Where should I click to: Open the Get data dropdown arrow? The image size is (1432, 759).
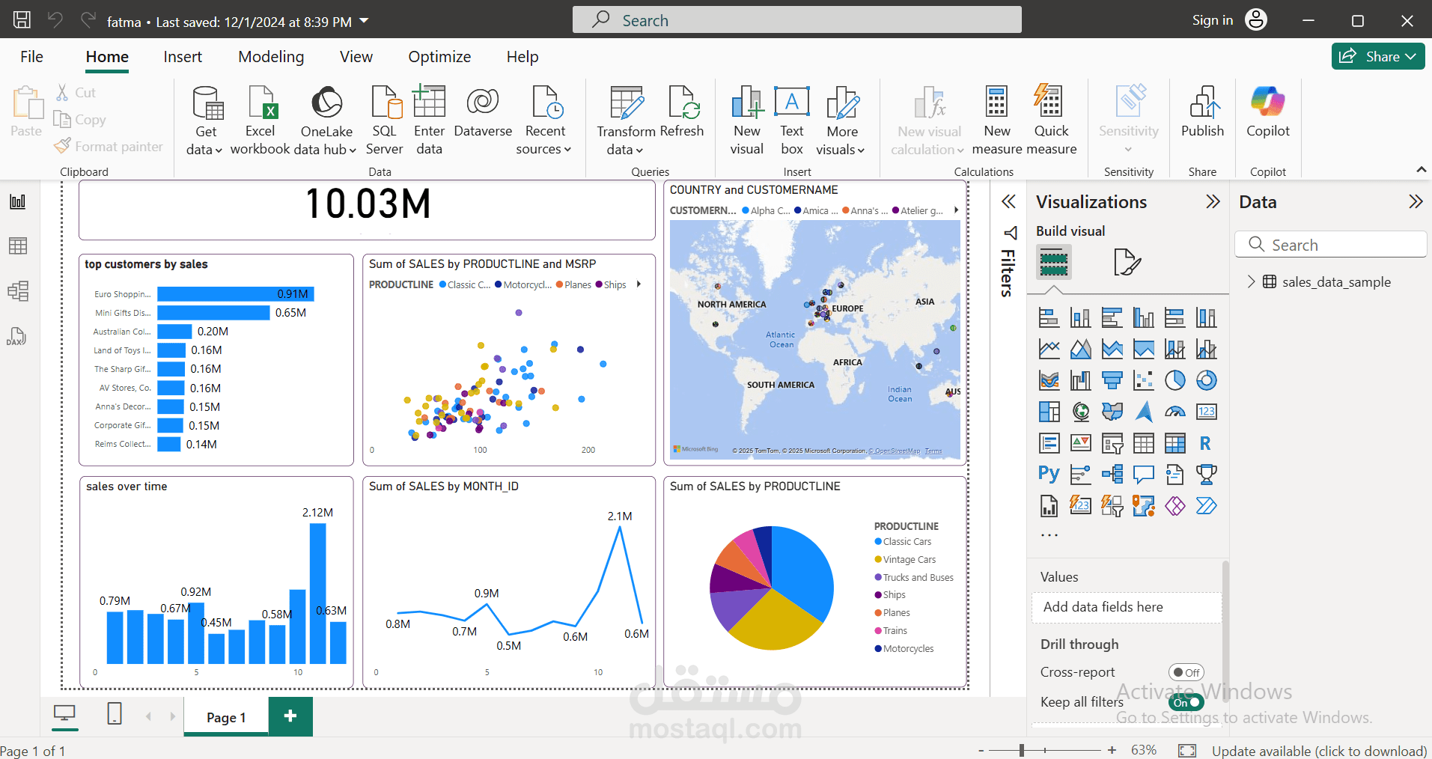219,150
